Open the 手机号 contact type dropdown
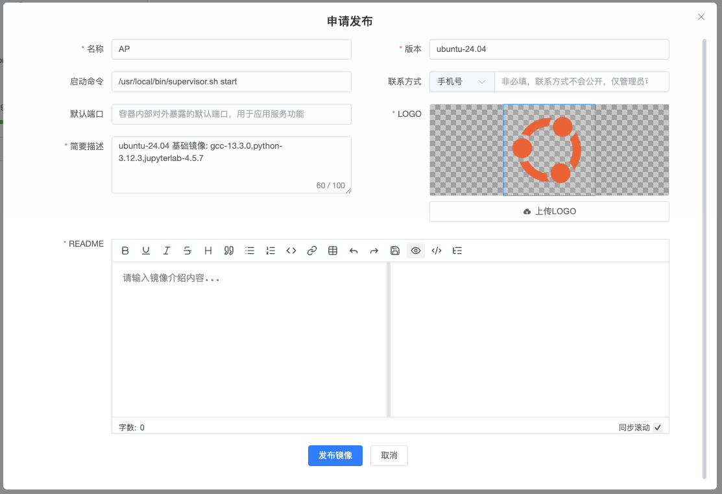Viewport: 722px width, 494px height. coord(462,82)
